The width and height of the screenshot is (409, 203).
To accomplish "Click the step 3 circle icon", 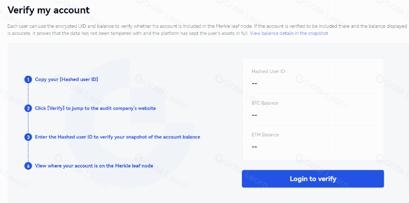I will tap(28, 137).
